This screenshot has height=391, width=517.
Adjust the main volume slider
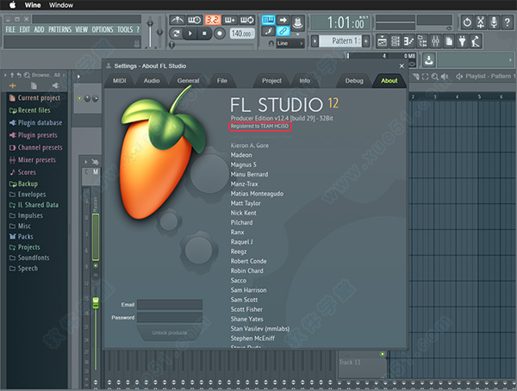(150, 32)
